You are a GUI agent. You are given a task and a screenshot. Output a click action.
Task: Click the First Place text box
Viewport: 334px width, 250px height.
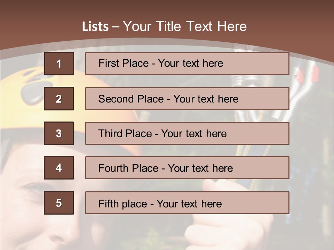pos(187,64)
